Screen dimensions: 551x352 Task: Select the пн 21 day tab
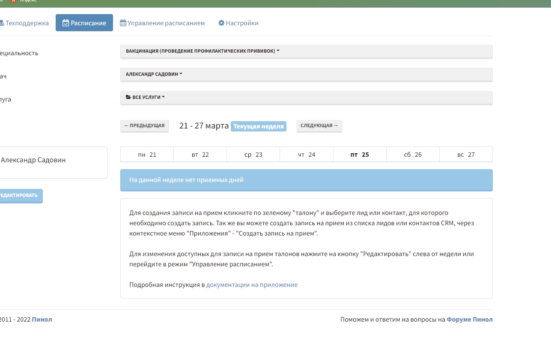[x=147, y=155]
